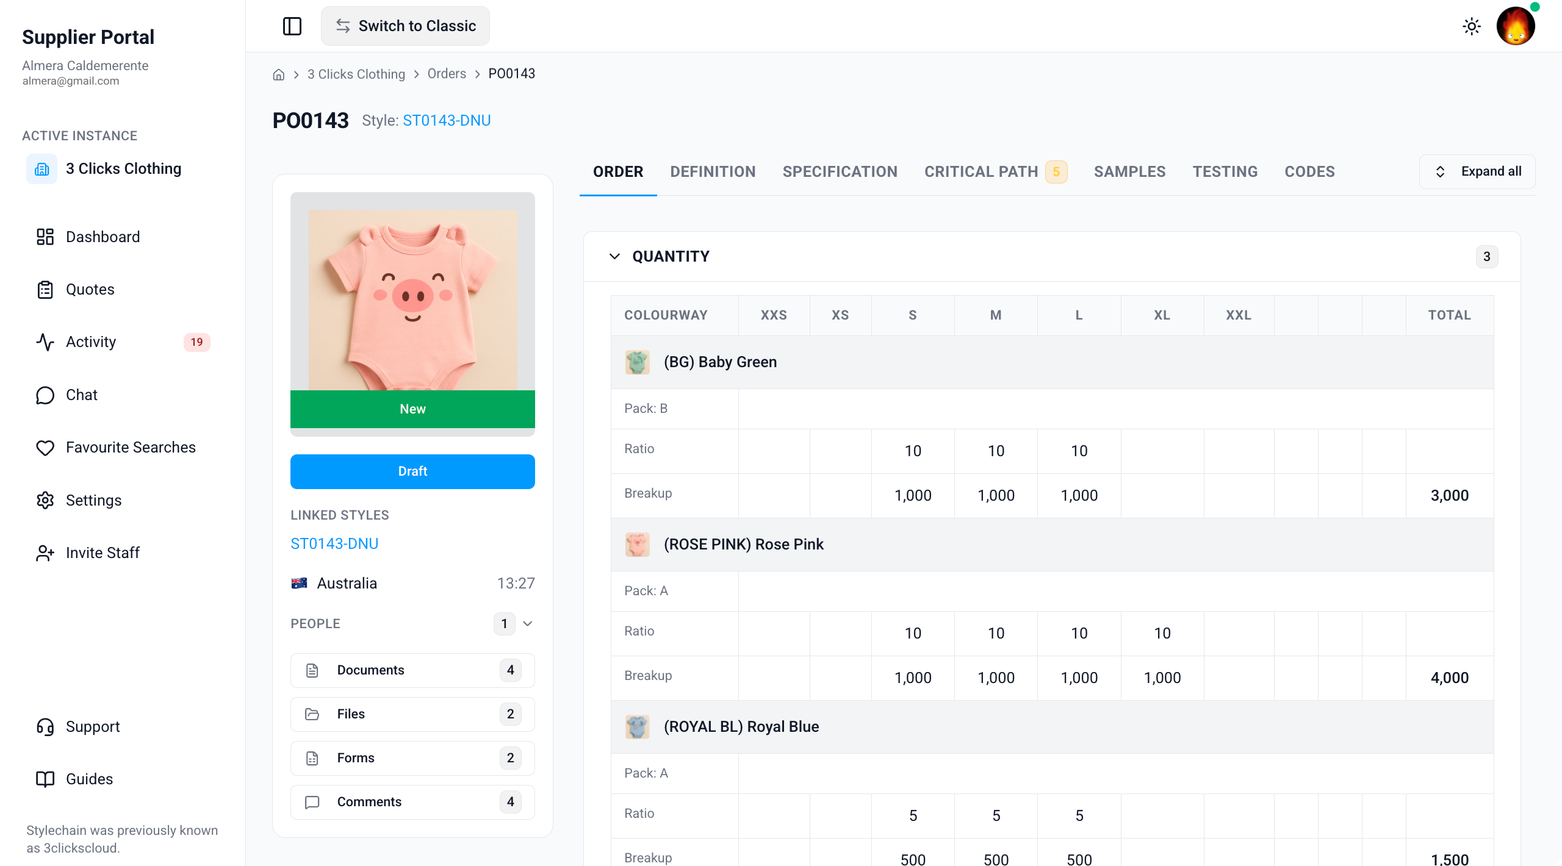Click the Settings gear icon
The width and height of the screenshot is (1562, 866).
[x=45, y=500]
